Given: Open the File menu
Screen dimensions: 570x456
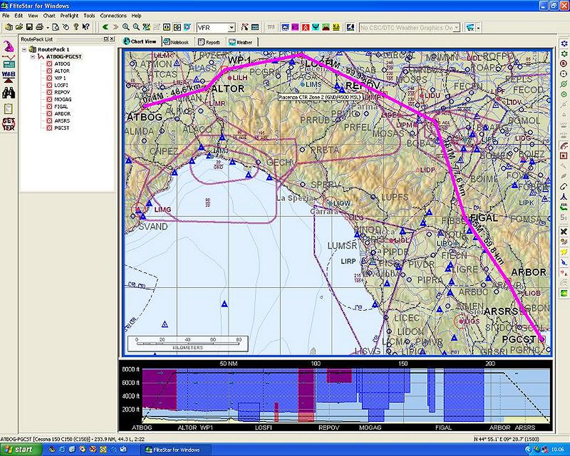Looking at the screenshot, I should [6, 16].
